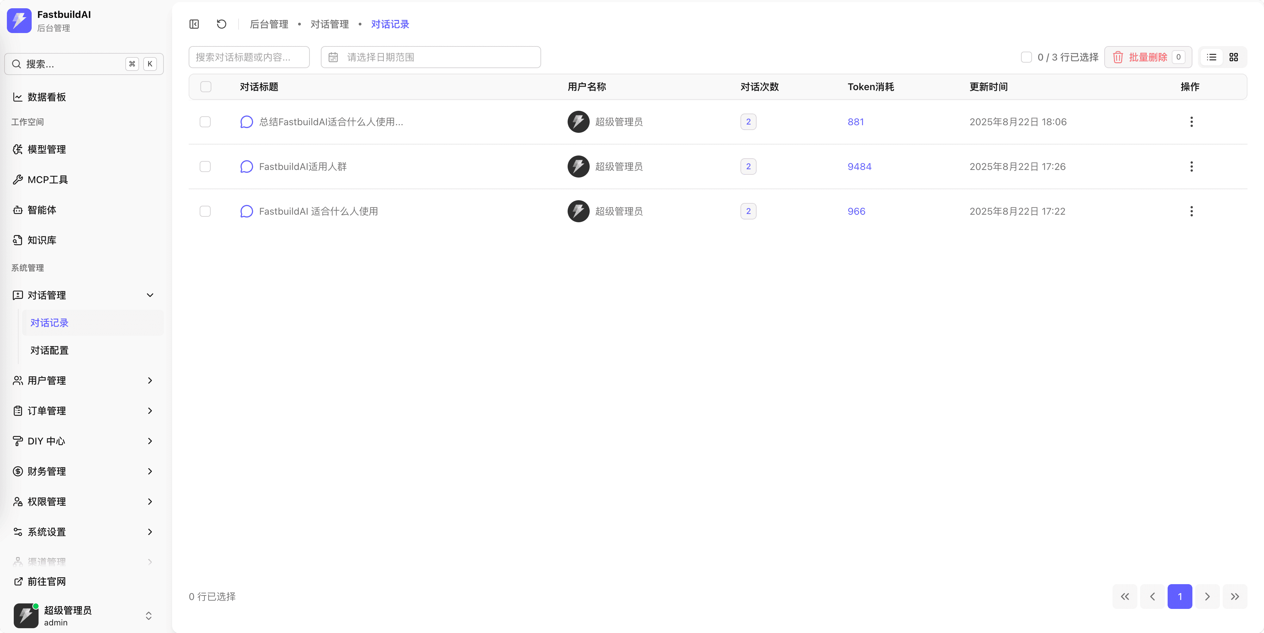Open actions menu for FastbuildAI适用人群 row
Viewport: 1264px width, 633px height.
click(1191, 167)
